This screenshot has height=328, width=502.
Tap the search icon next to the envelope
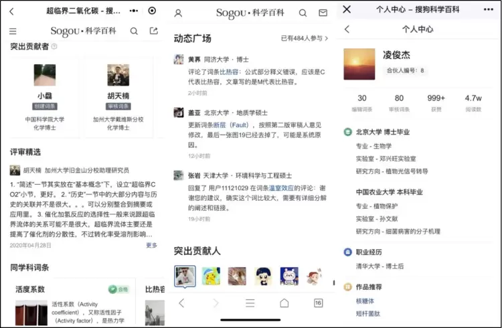point(303,13)
